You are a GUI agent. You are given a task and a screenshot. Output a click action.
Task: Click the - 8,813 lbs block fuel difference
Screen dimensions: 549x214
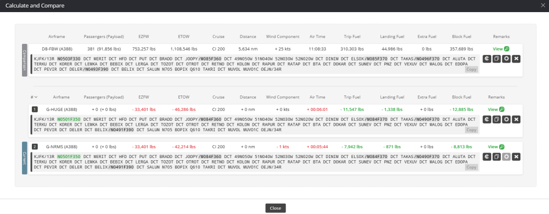461,147
